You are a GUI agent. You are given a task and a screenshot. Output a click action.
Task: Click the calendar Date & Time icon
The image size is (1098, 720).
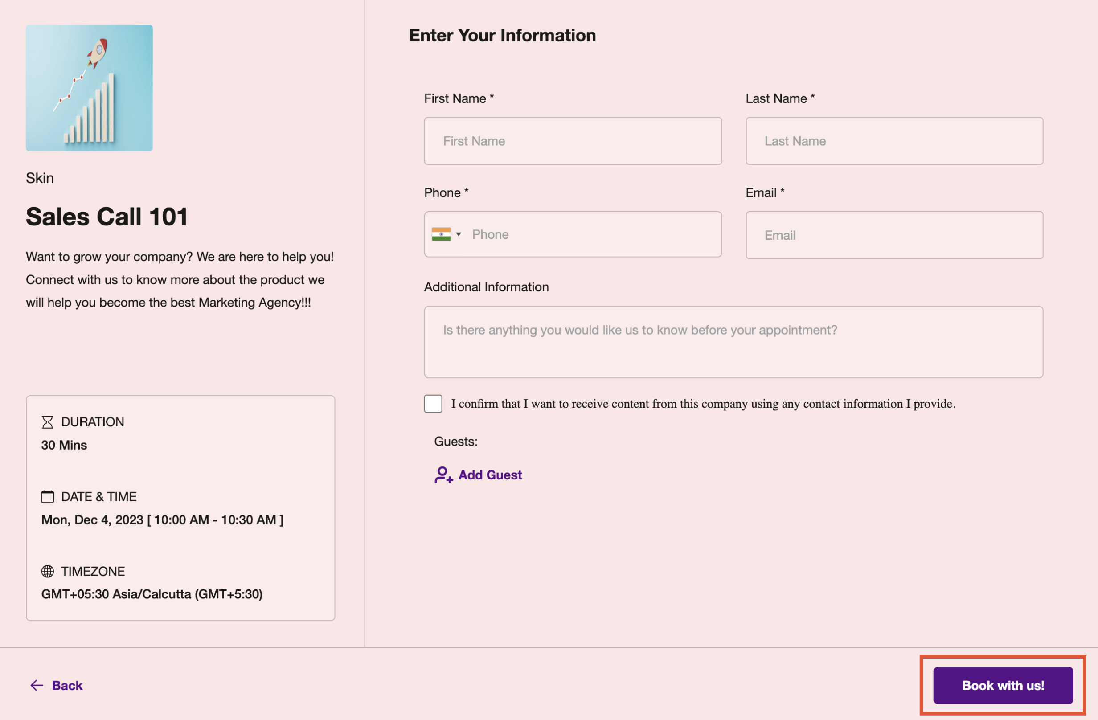pyautogui.click(x=47, y=497)
